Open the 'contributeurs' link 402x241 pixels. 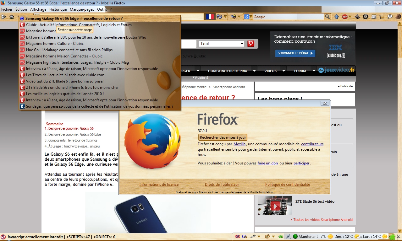click(x=312, y=144)
